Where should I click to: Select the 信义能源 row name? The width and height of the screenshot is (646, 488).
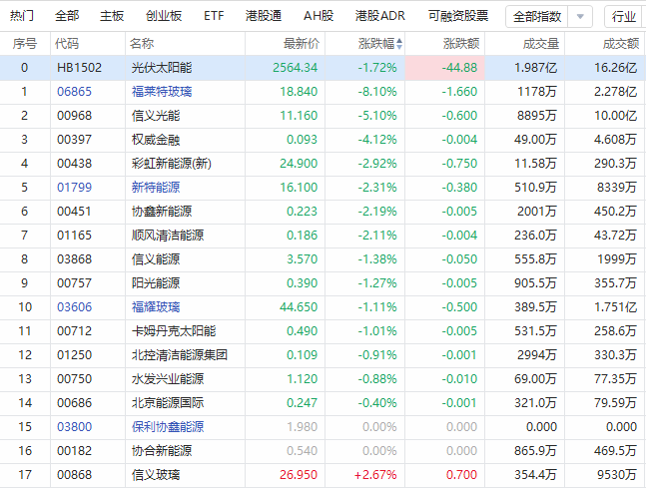tap(156, 259)
